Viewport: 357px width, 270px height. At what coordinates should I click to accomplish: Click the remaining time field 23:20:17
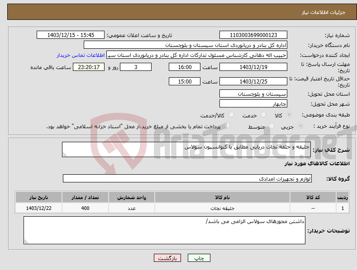pyautogui.click(x=89, y=67)
